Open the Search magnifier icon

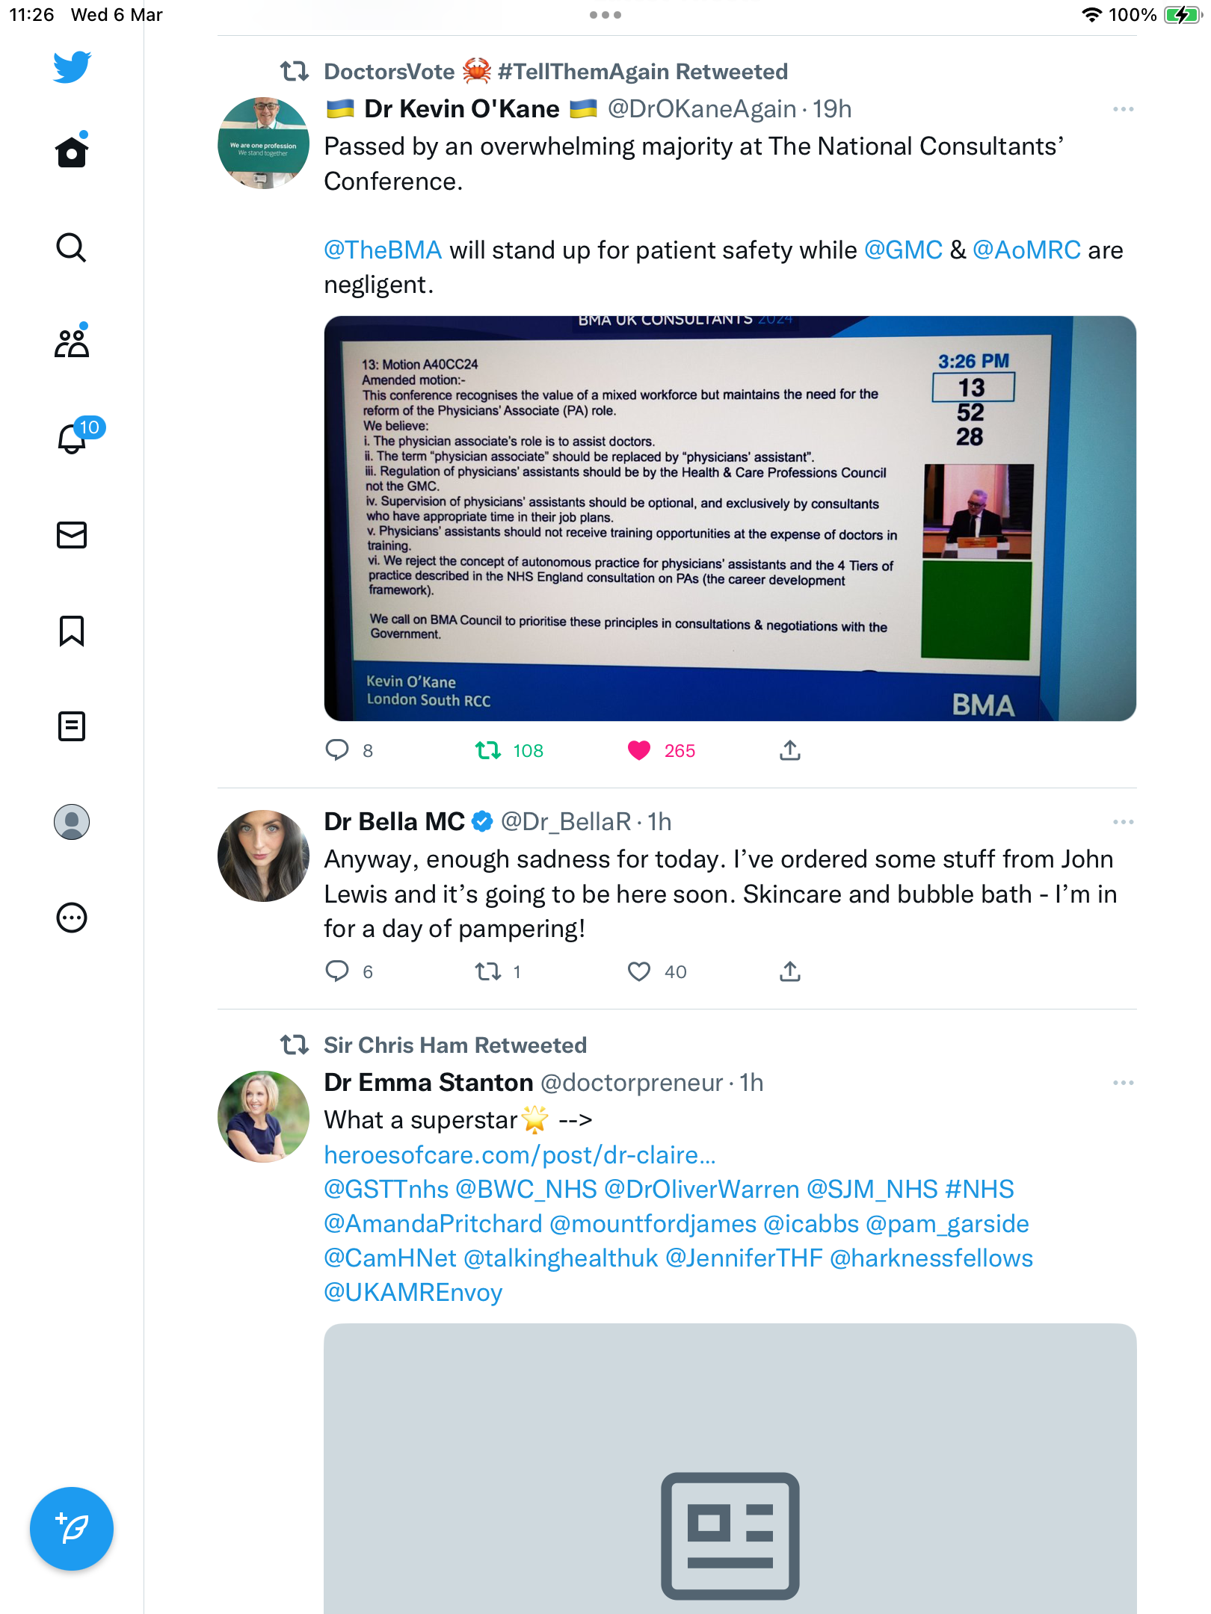[x=72, y=247]
